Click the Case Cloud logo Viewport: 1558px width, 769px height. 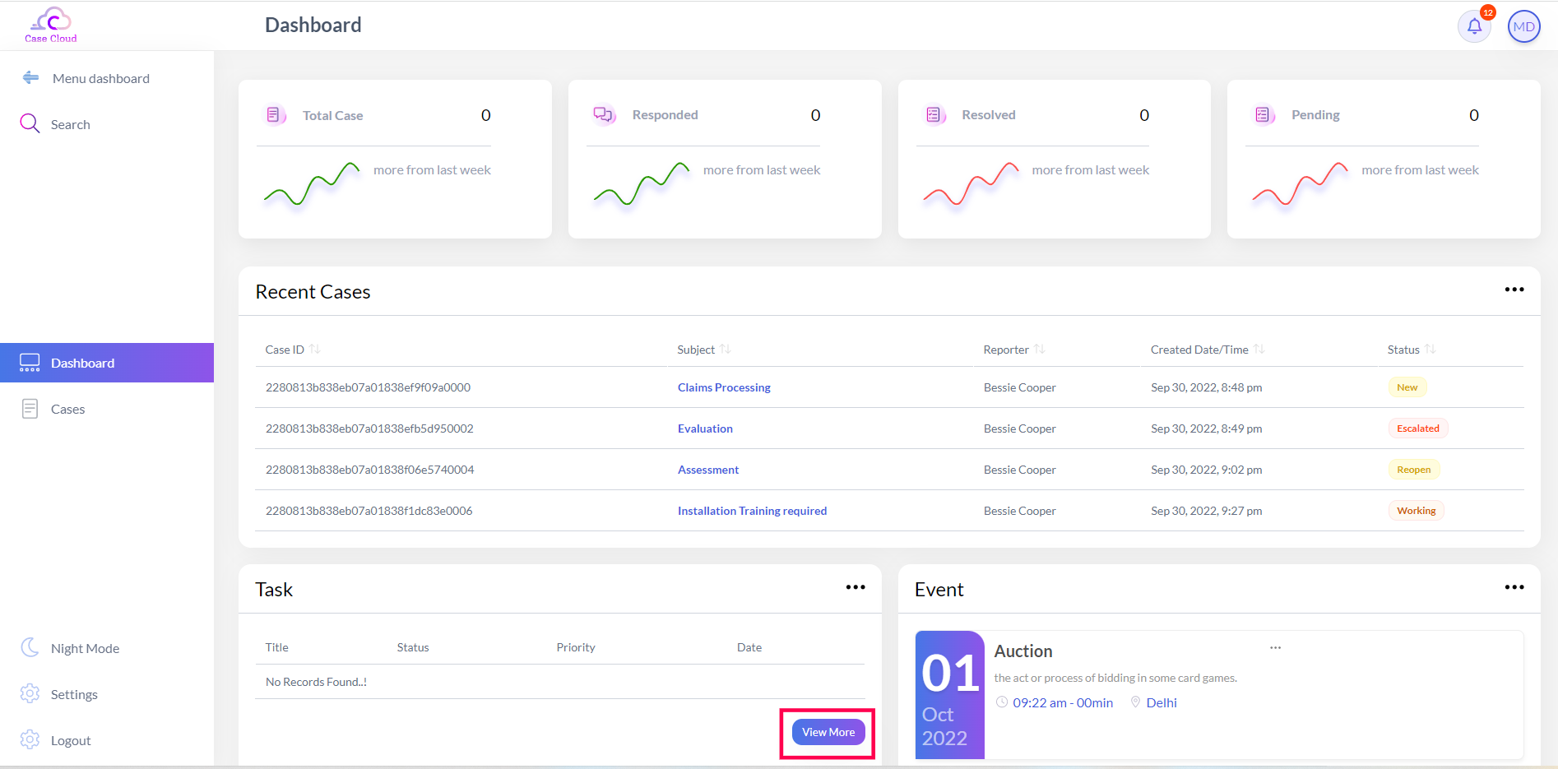pos(51,25)
